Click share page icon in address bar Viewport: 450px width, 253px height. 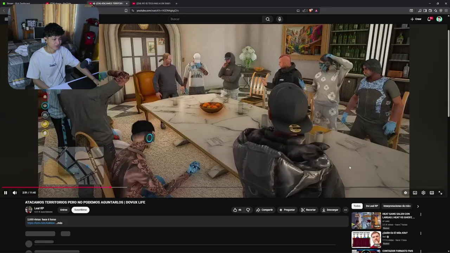point(304,11)
